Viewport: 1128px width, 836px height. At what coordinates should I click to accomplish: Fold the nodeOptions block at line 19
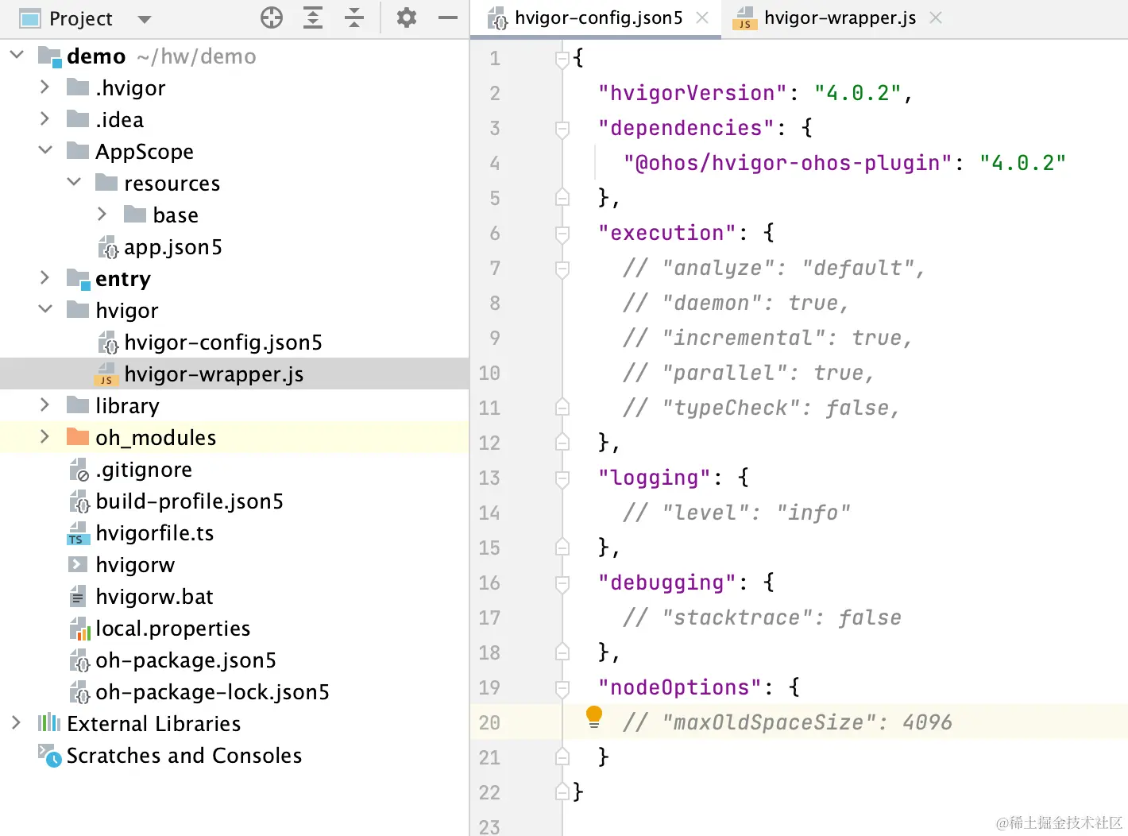click(x=562, y=688)
